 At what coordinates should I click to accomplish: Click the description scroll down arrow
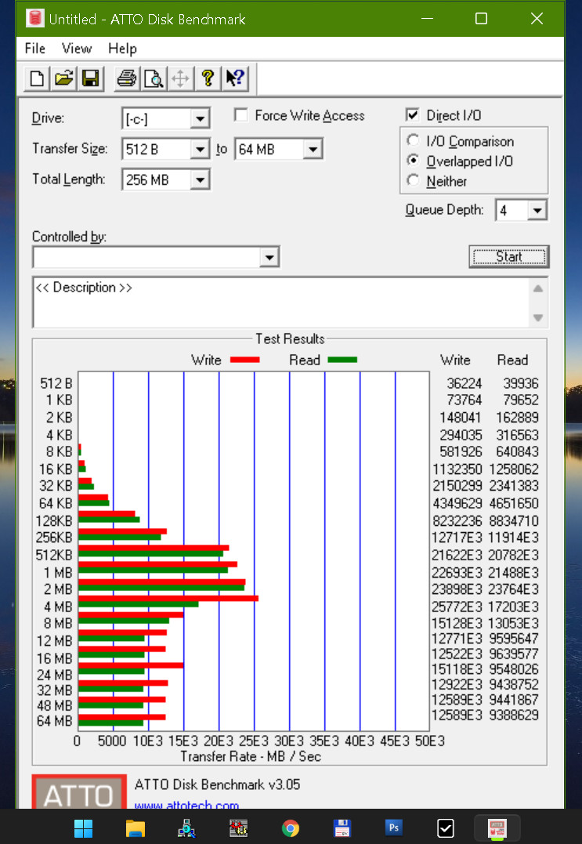[538, 317]
